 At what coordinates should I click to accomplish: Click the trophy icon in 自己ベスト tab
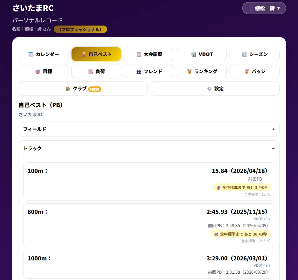coord(84,54)
